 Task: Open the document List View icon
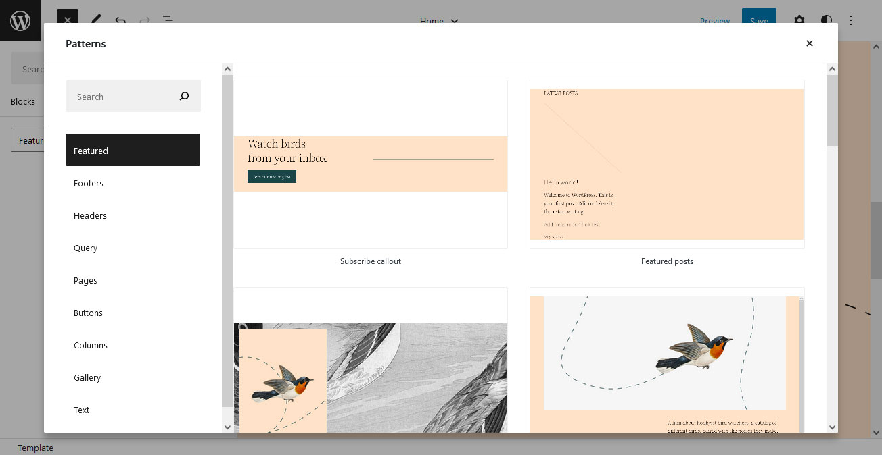tap(167, 20)
